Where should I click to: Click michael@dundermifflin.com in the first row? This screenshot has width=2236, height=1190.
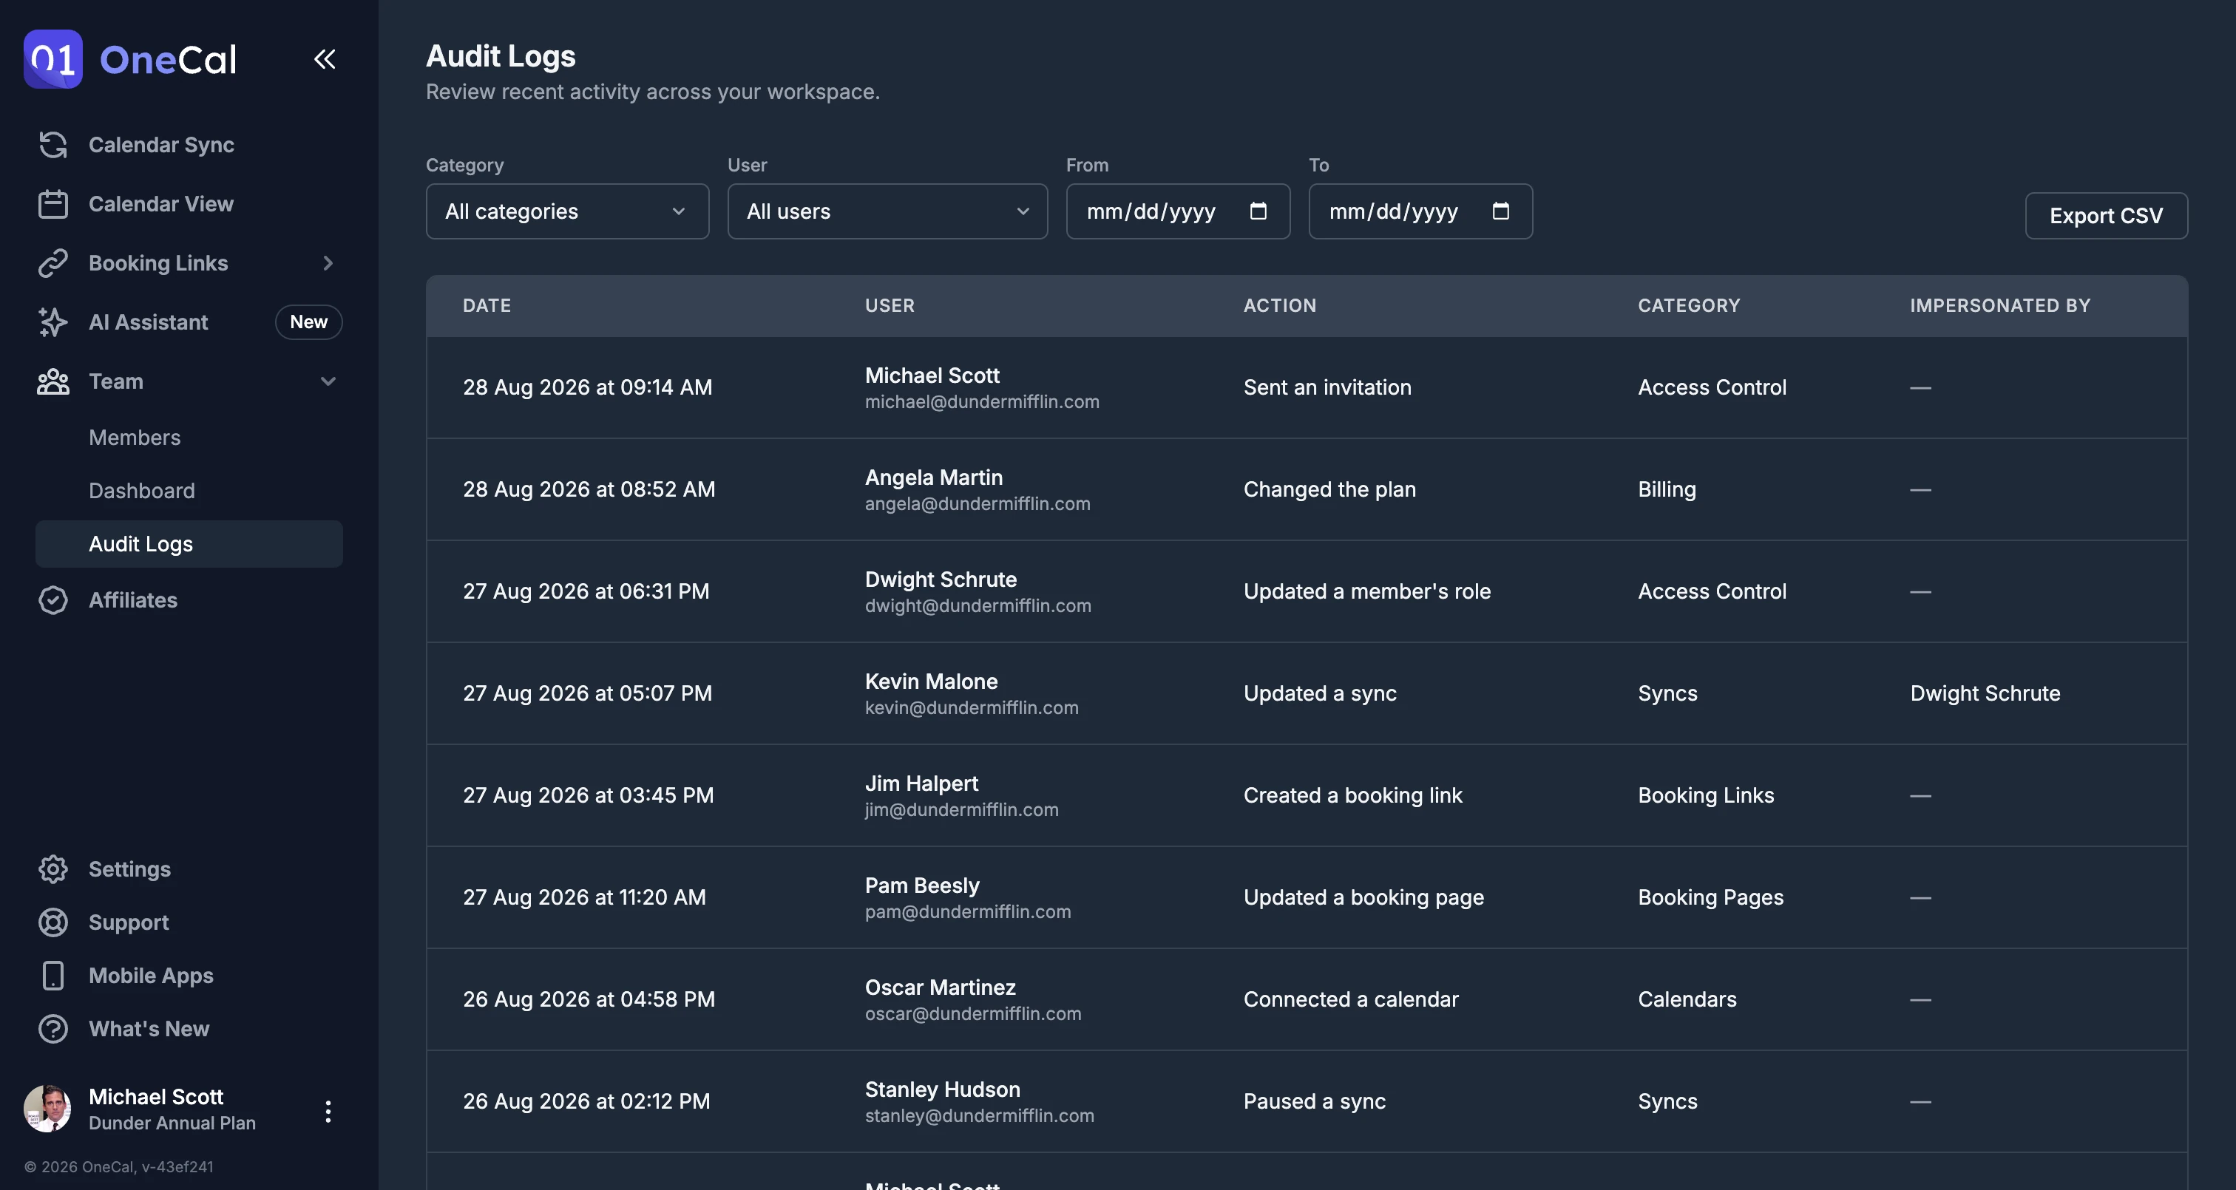click(982, 402)
